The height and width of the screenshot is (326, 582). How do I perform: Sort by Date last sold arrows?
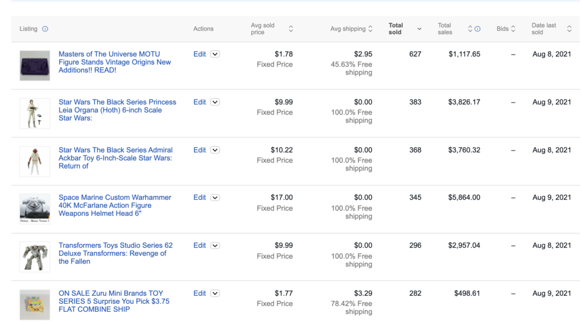[569, 29]
